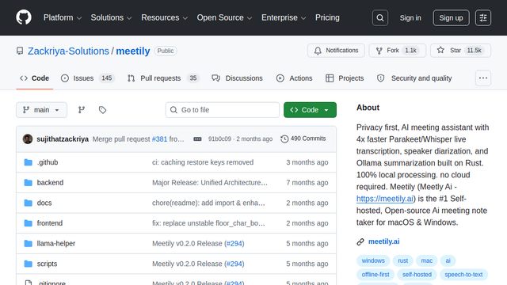Switch to the Actions tab

pyautogui.click(x=294, y=78)
